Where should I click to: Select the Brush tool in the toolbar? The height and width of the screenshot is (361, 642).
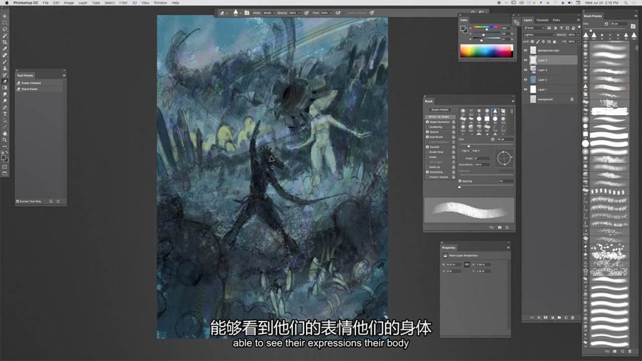click(x=5, y=62)
